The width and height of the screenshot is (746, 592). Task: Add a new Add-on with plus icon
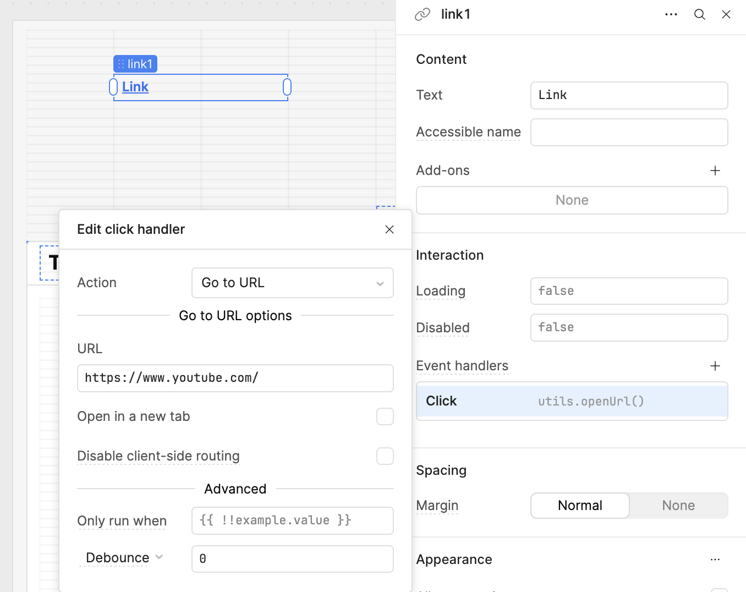[x=715, y=171]
